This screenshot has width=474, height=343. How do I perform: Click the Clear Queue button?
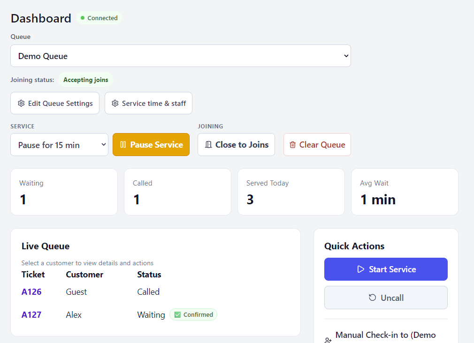[x=317, y=145]
